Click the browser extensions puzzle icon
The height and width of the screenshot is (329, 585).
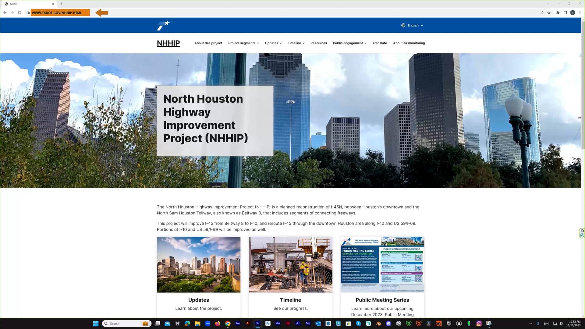pyautogui.click(x=558, y=12)
